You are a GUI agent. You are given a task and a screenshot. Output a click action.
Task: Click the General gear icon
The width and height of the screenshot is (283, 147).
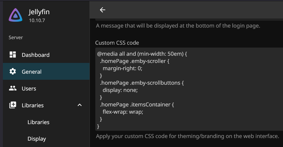click(x=13, y=72)
